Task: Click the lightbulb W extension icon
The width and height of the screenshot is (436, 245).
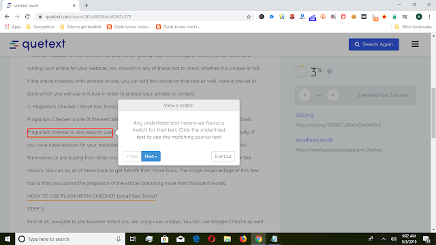Action: click(282, 16)
